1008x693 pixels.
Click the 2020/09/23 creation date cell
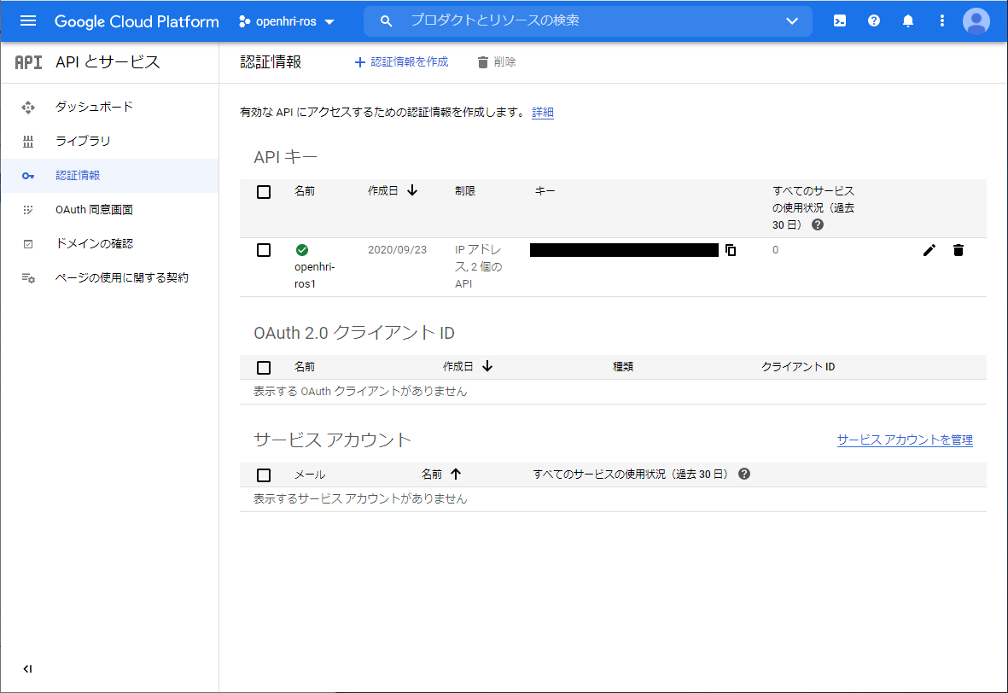[397, 249]
